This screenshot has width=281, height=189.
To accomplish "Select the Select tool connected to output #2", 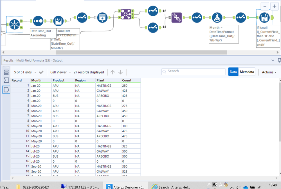I will (x=153, y=11).
